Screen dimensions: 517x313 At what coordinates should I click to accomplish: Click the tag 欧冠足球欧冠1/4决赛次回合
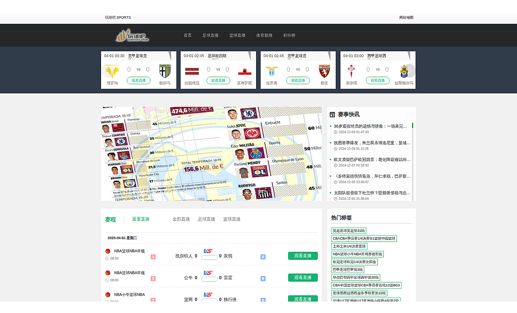tap(354, 262)
